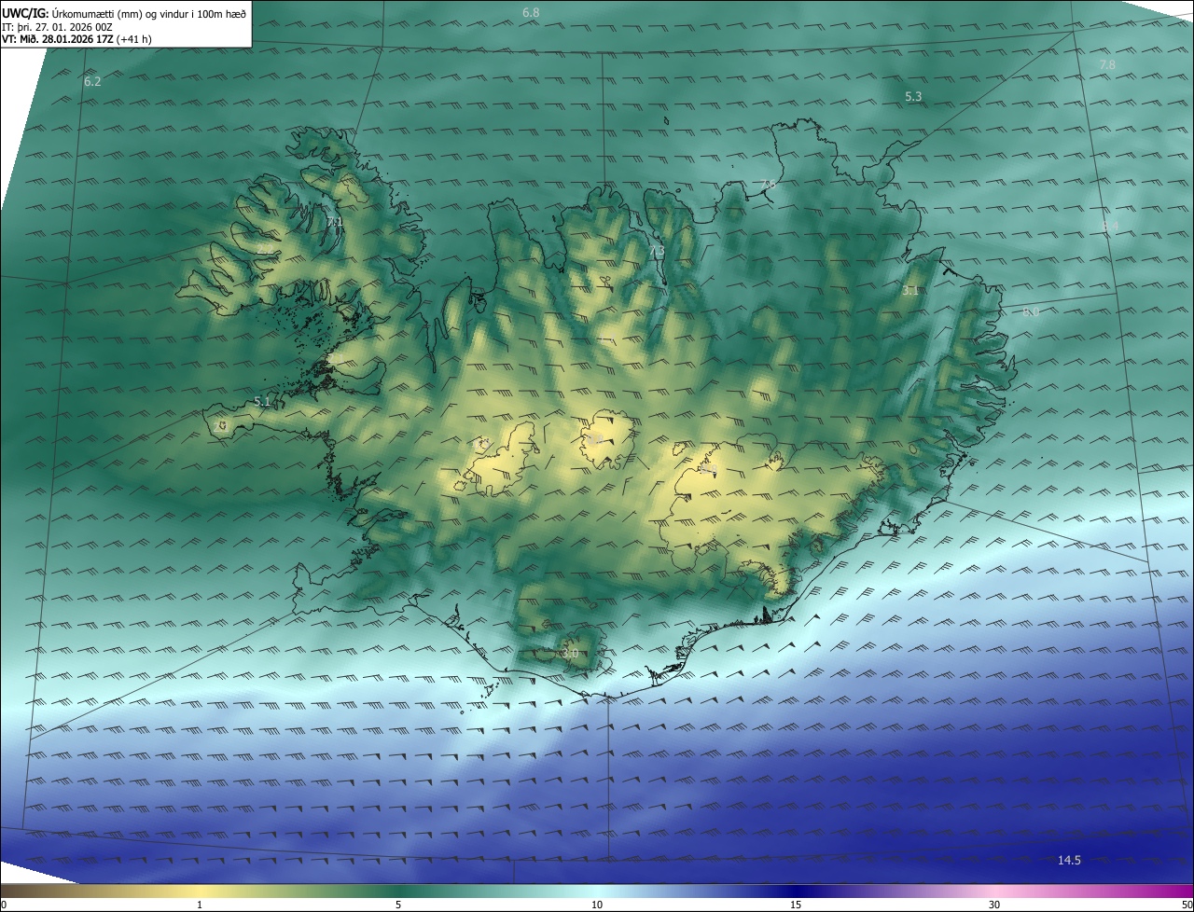
Task: Click the 3.0 value label
Action: 570,654
